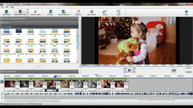This screenshot has width=193, height=108.
Task: Open the Suite toolbar icon
Action: click(119, 13)
